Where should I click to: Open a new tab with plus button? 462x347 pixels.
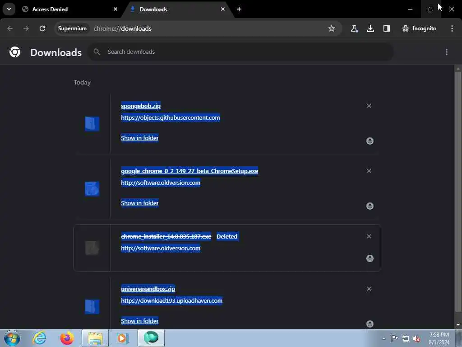tap(239, 9)
